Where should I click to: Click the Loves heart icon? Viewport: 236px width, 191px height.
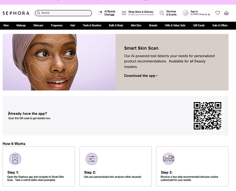(x=218, y=13)
